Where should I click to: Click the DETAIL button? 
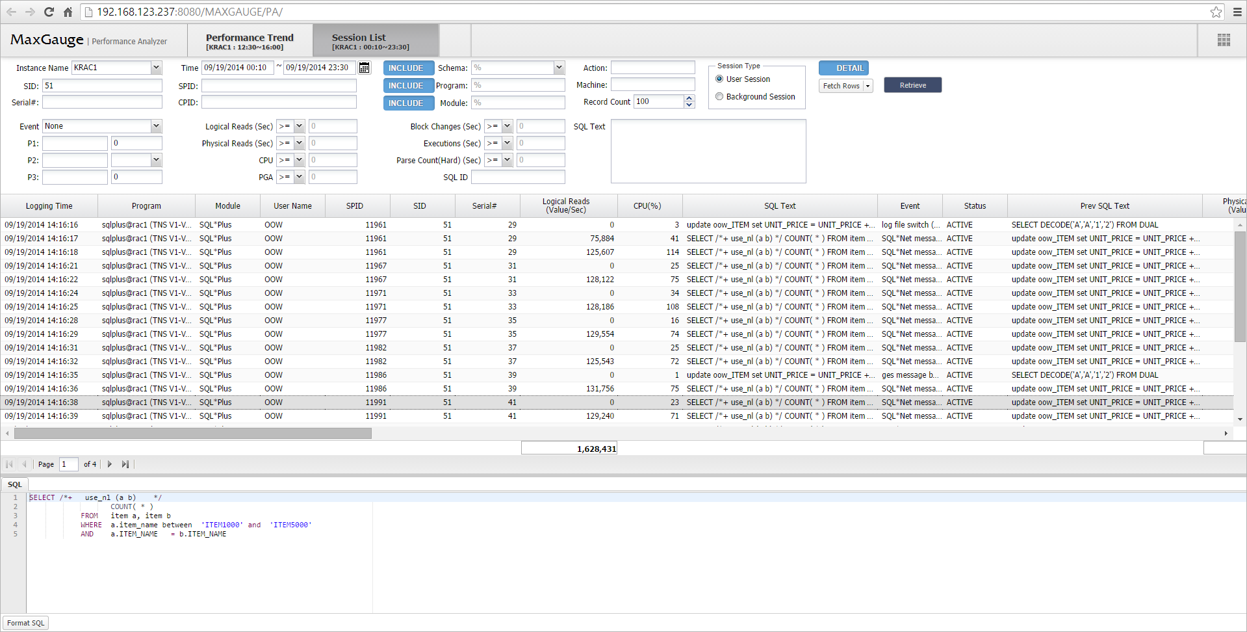tap(843, 68)
